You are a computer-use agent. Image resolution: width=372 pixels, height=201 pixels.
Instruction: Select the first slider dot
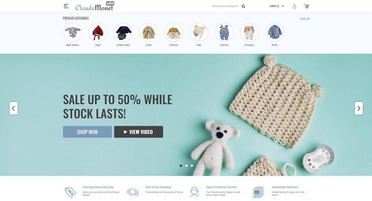click(181, 166)
